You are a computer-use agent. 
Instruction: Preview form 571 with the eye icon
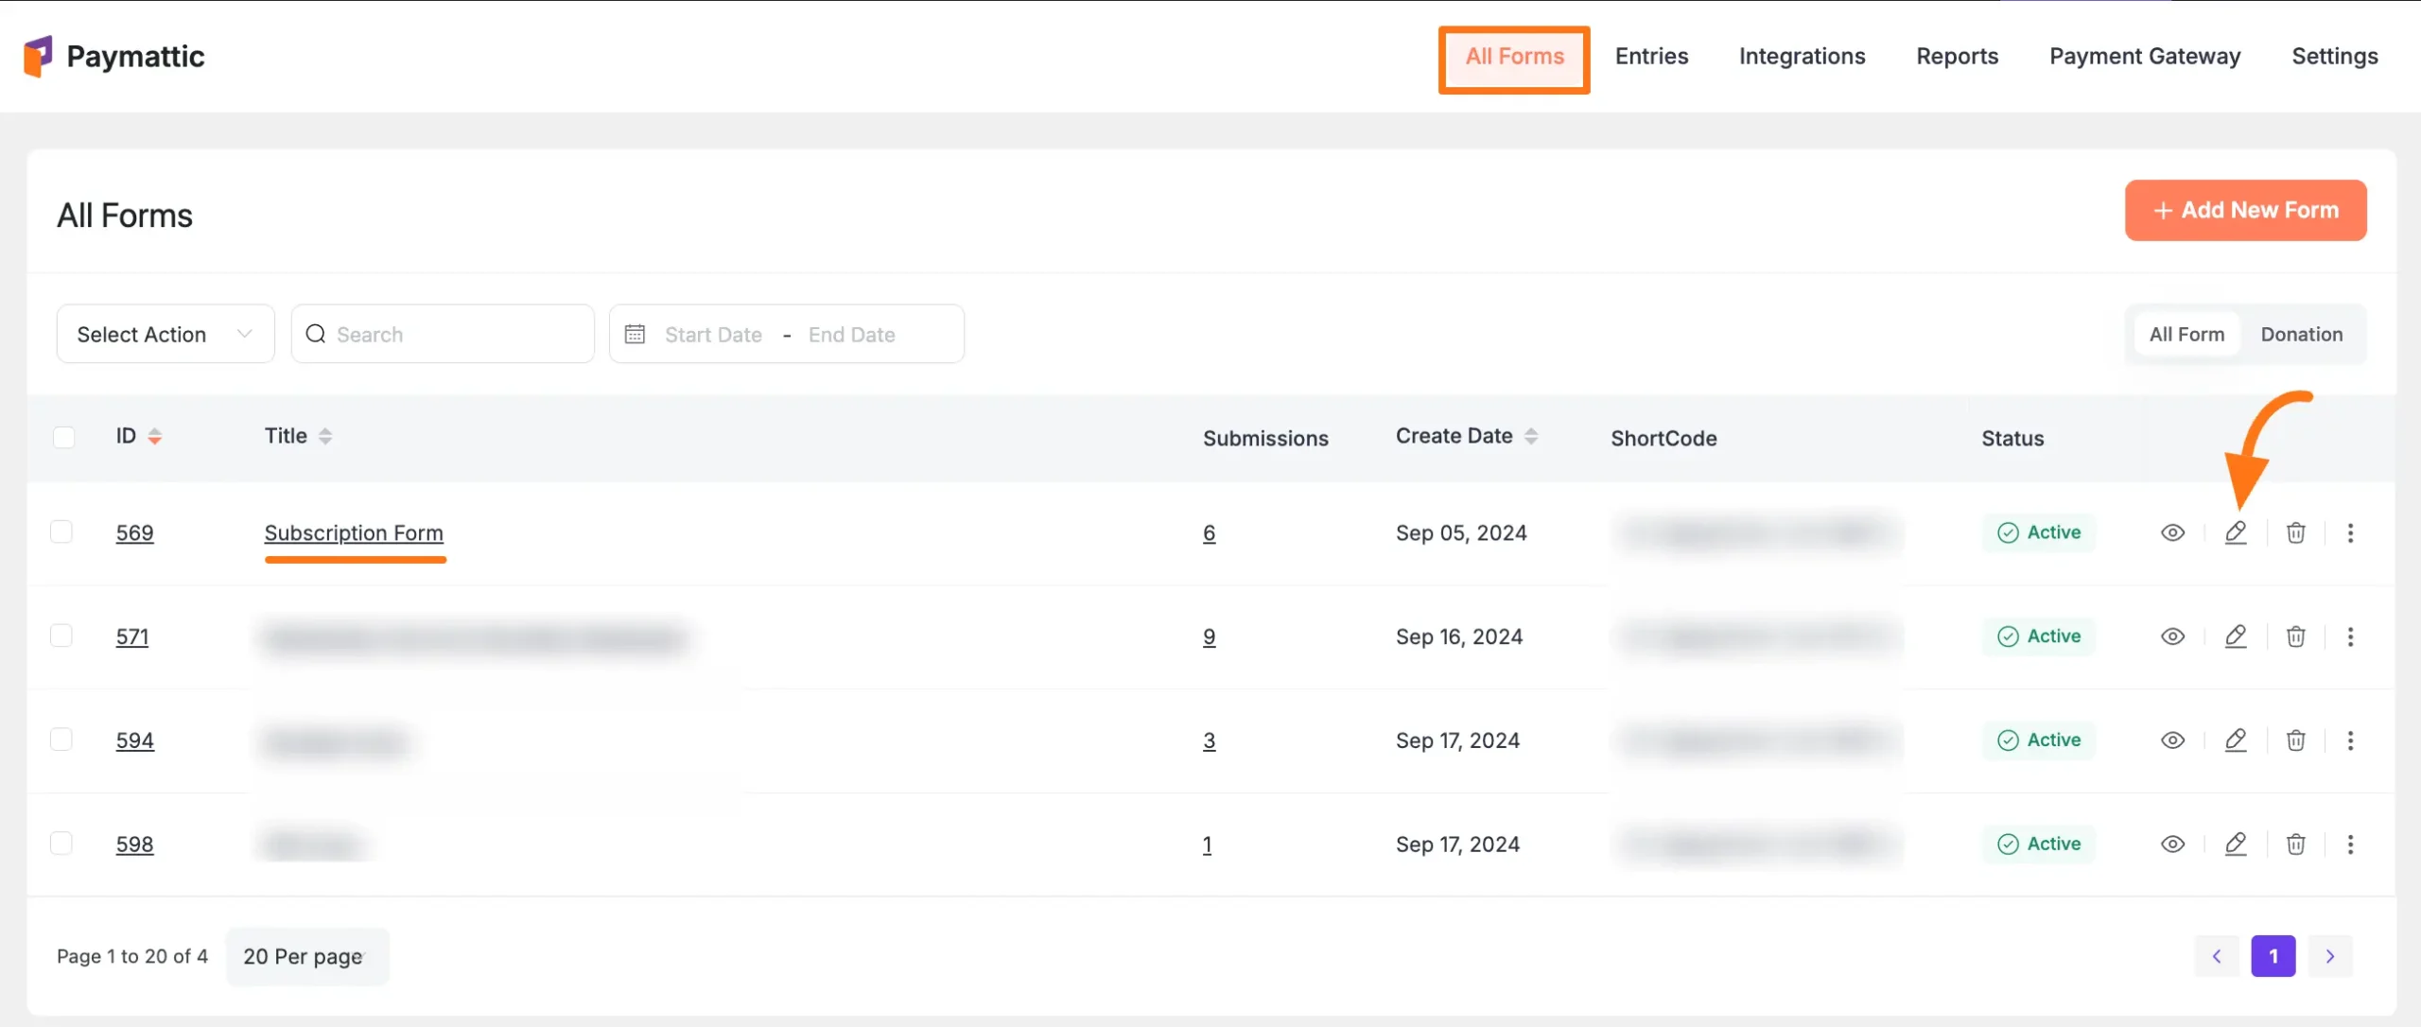[x=2172, y=636]
